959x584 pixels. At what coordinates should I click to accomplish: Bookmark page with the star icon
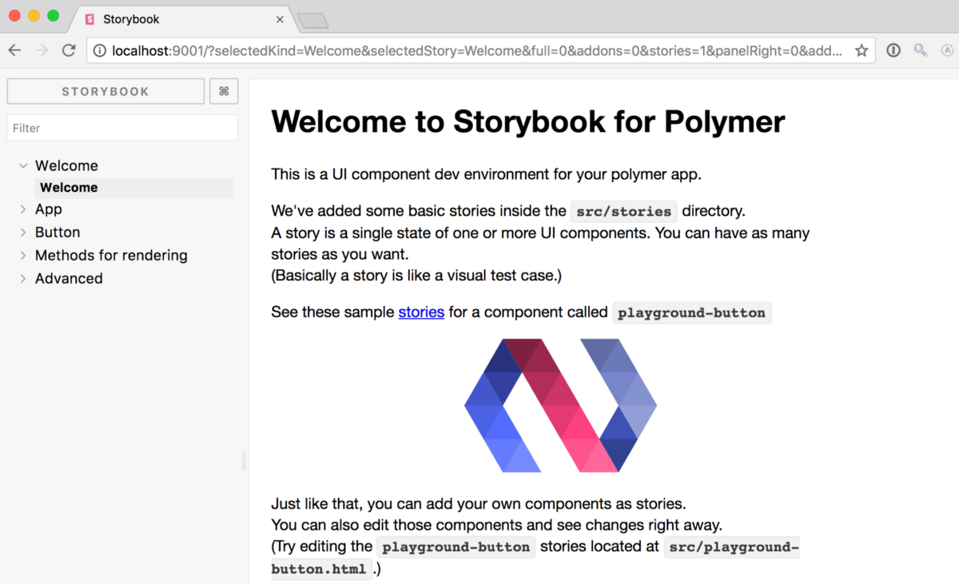(862, 50)
